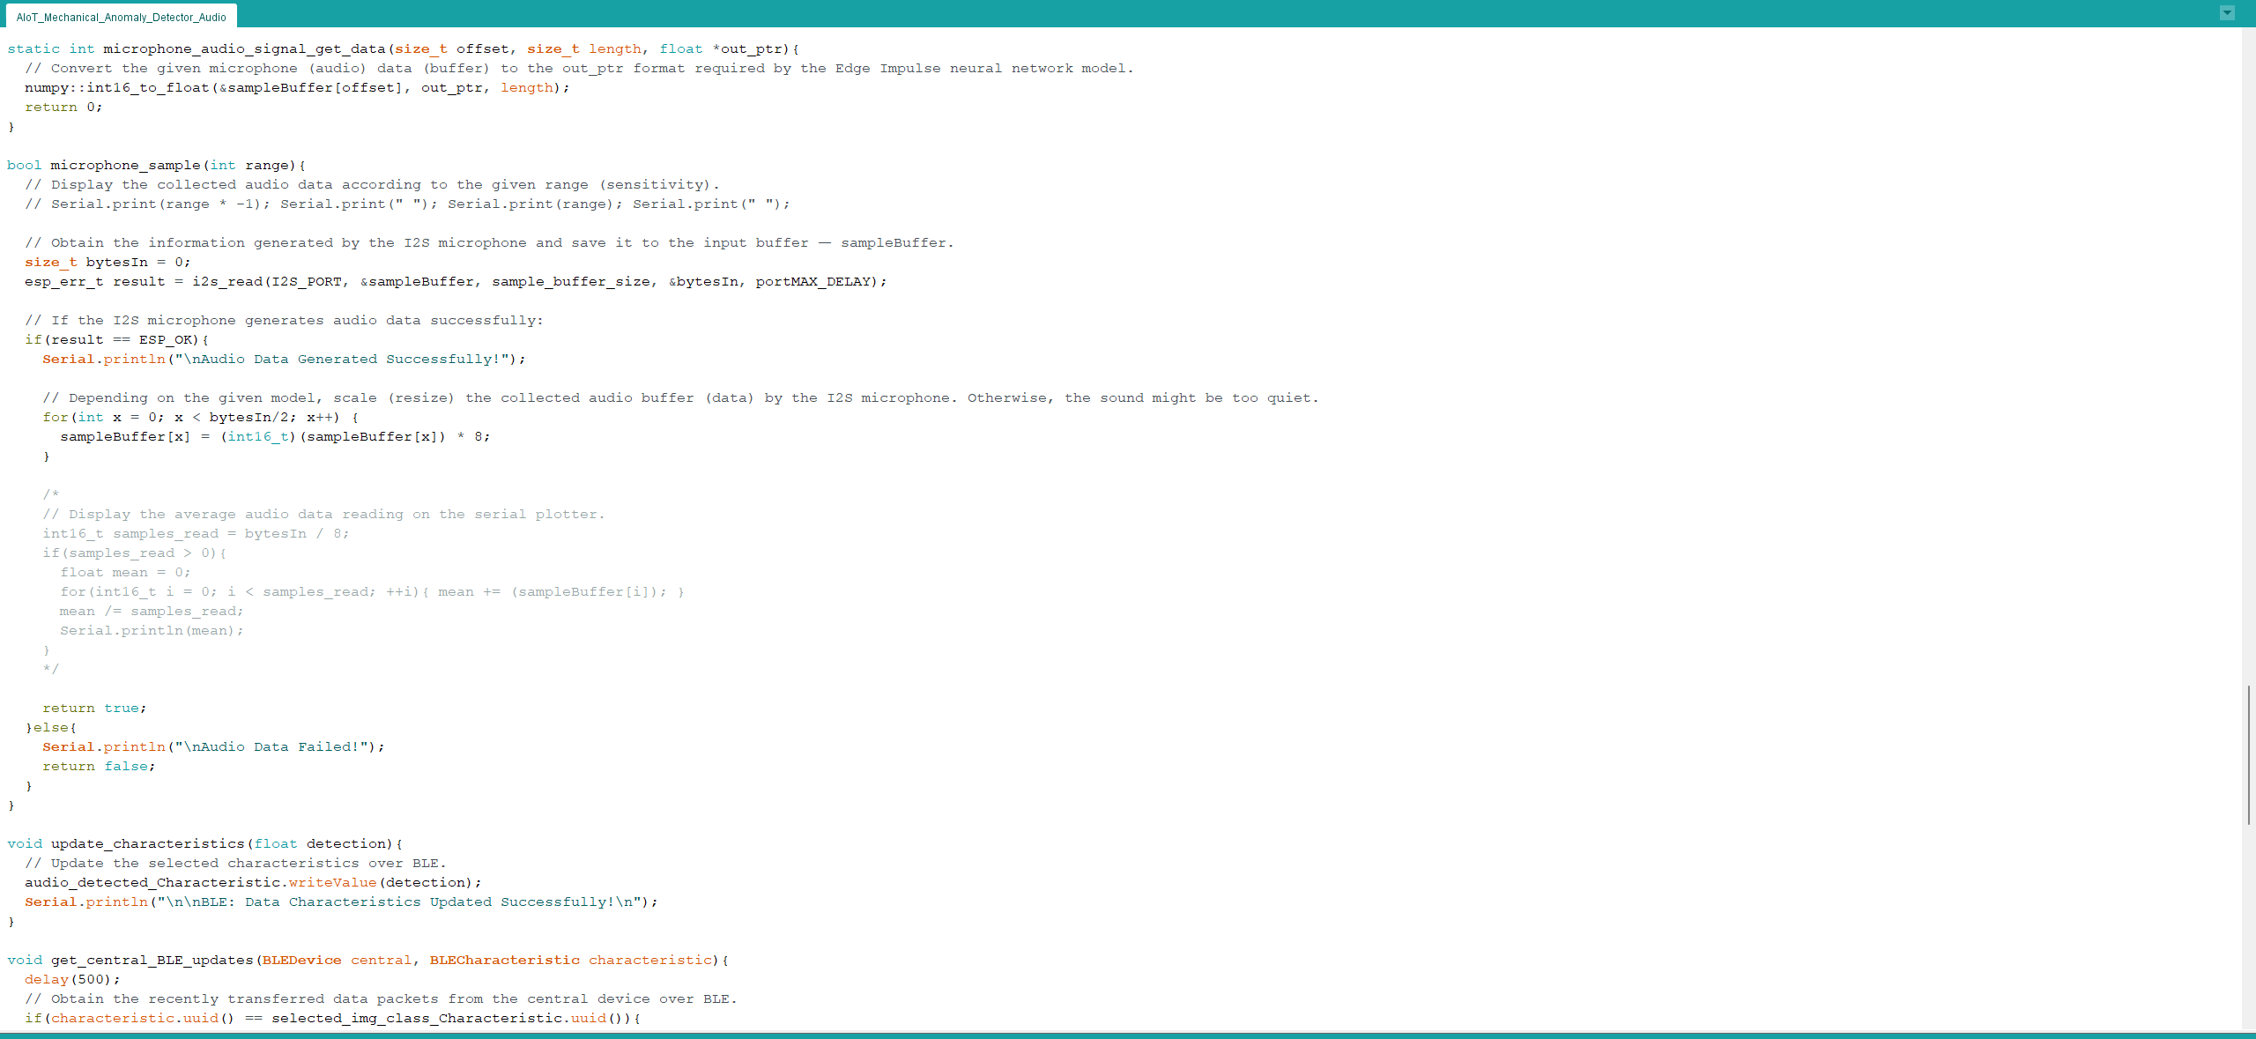
Task: Click the vertical scrollbar thumb
Action: [x=2248, y=754]
